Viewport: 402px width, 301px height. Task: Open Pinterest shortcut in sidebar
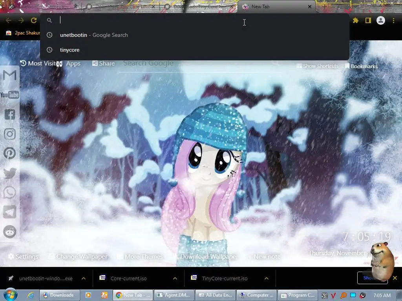pyautogui.click(x=10, y=153)
